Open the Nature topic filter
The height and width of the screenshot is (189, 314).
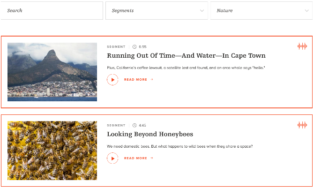coord(262,11)
